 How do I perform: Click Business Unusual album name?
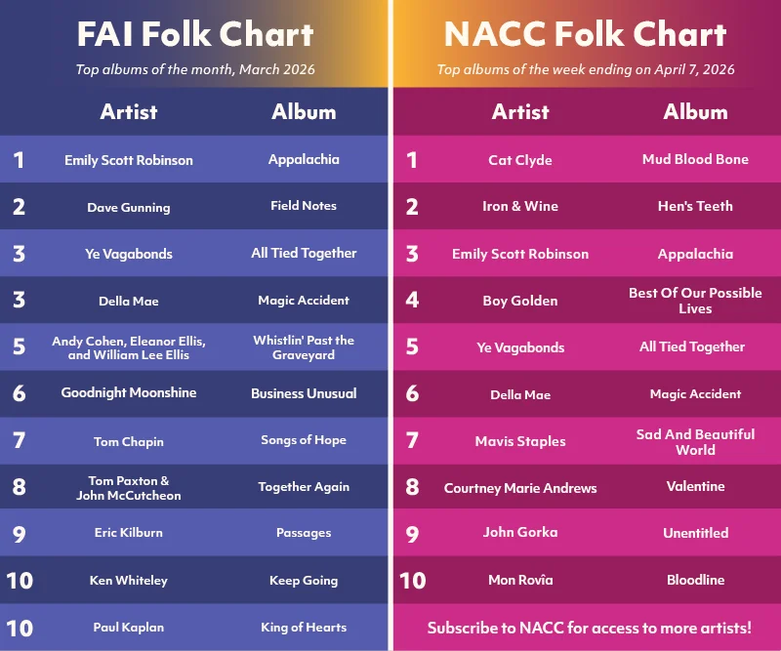[x=304, y=393]
